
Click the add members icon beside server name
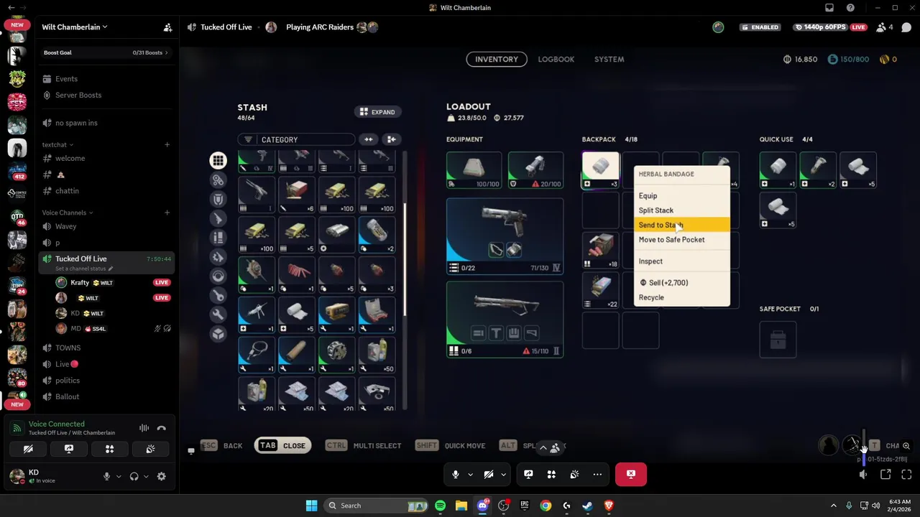(x=167, y=27)
